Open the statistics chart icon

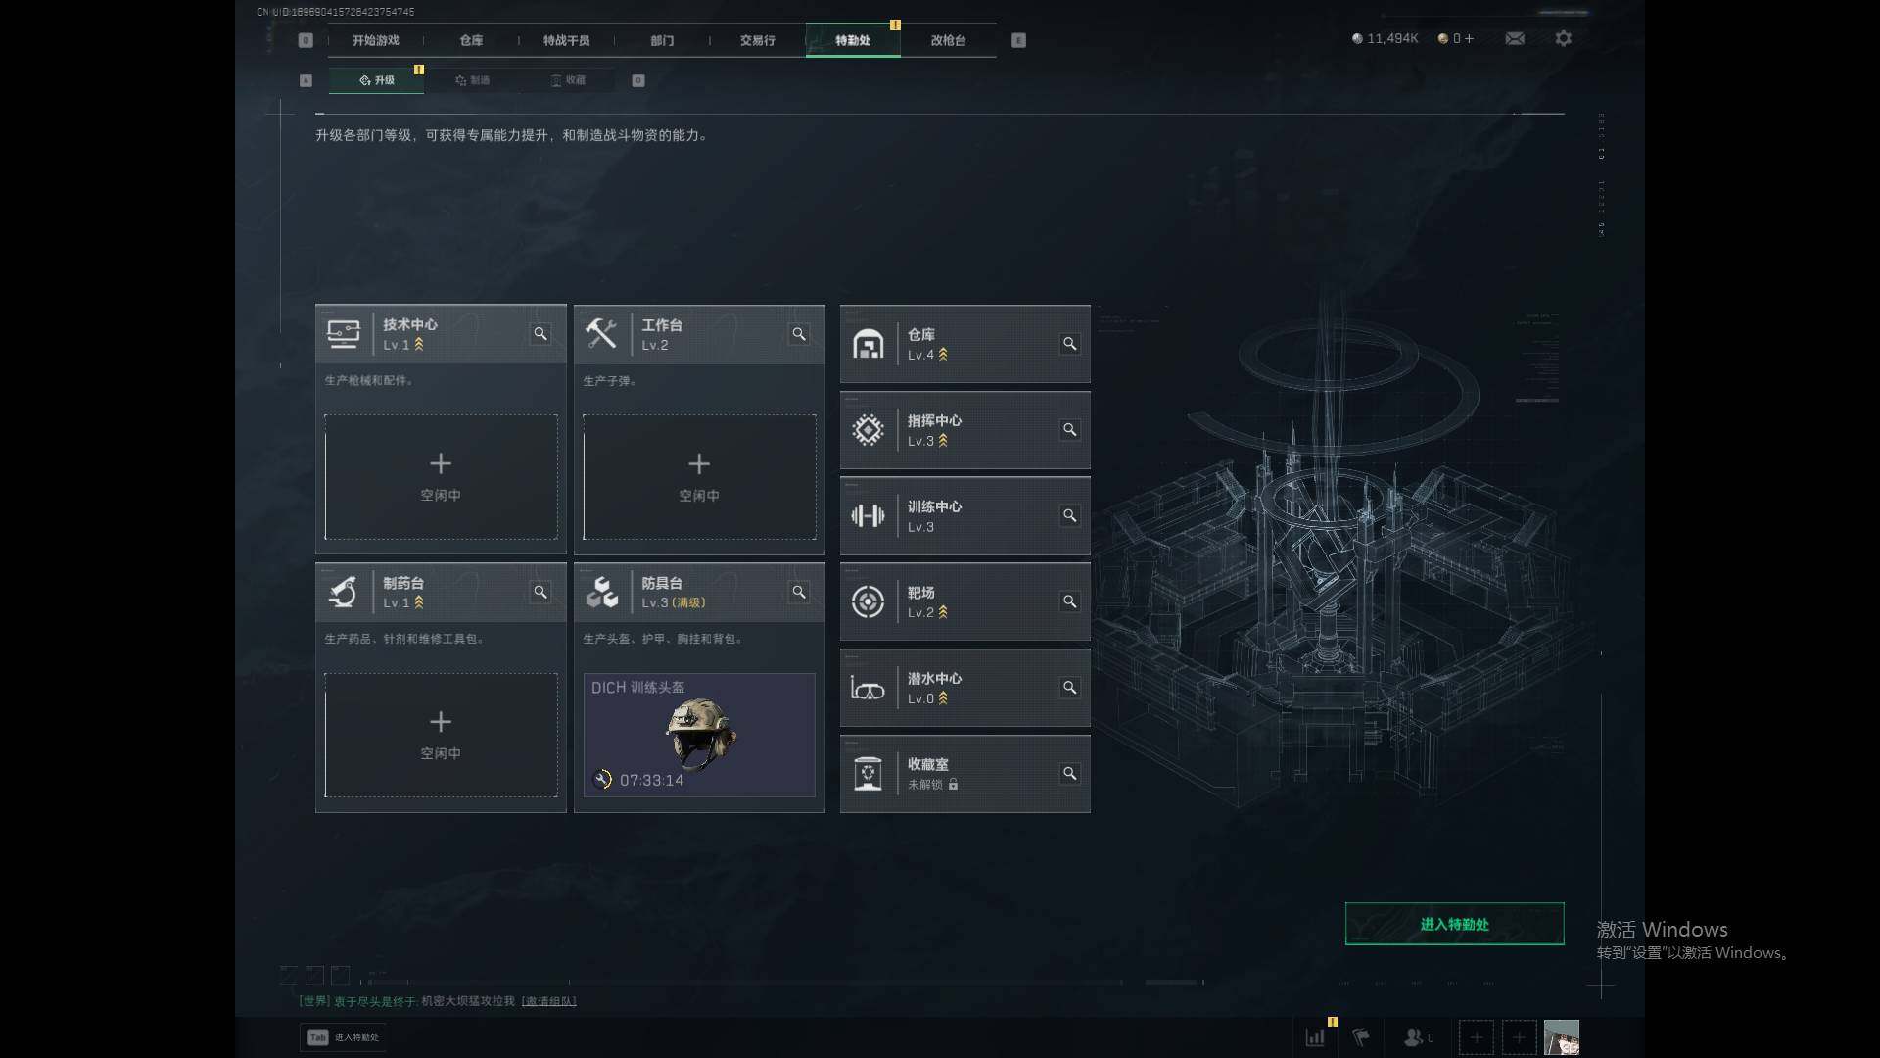(x=1315, y=1036)
